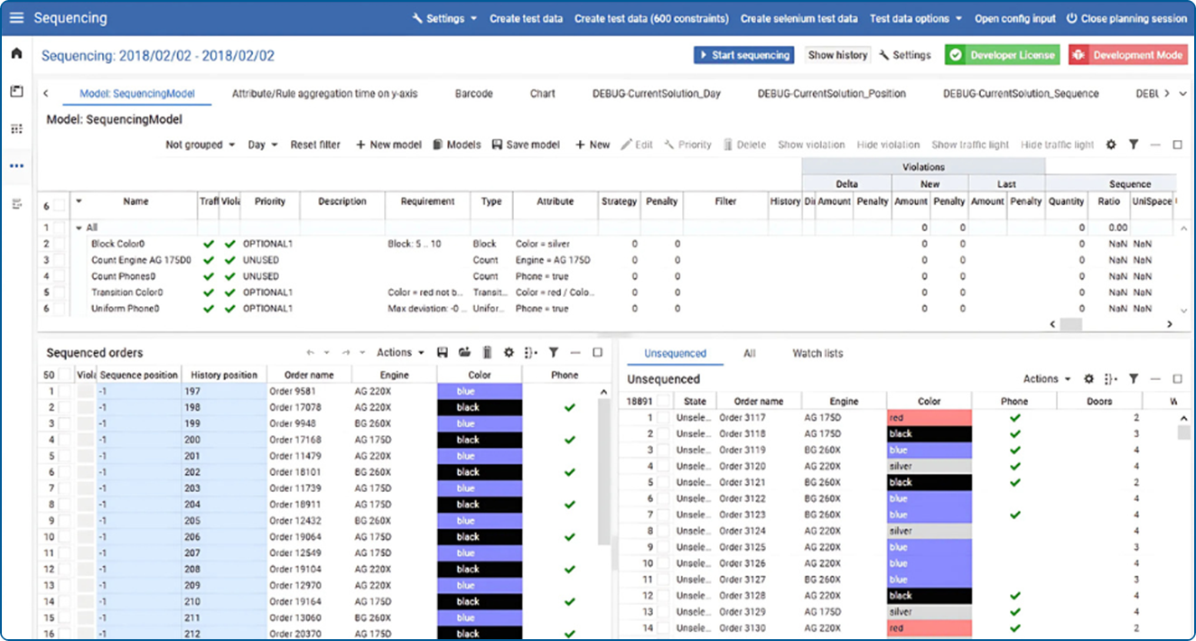Click column layout icon in Sequenced orders toolbar
Viewport: 1196px width, 641px height.
tap(531, 353)
